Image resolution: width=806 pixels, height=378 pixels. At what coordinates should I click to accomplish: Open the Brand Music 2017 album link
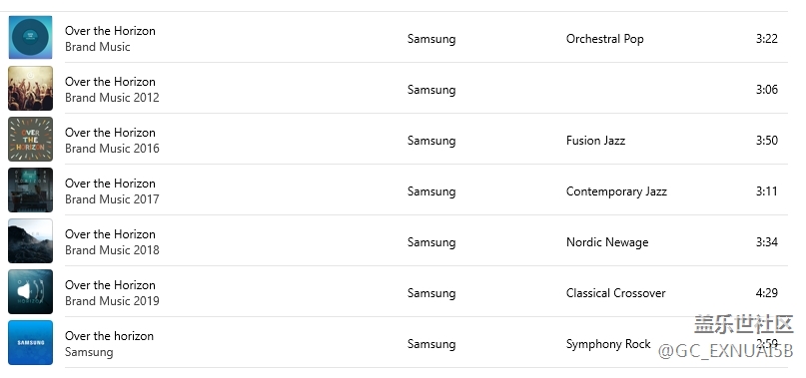[x=112, y=199]
